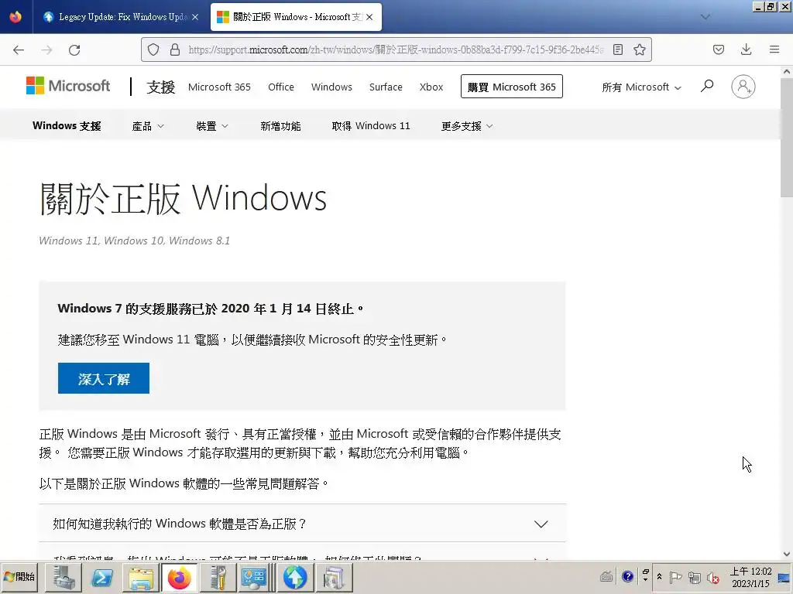This screenshot has height=594, width=793.
Task: Click the network tray icon
Action: [x=695, y=577]
